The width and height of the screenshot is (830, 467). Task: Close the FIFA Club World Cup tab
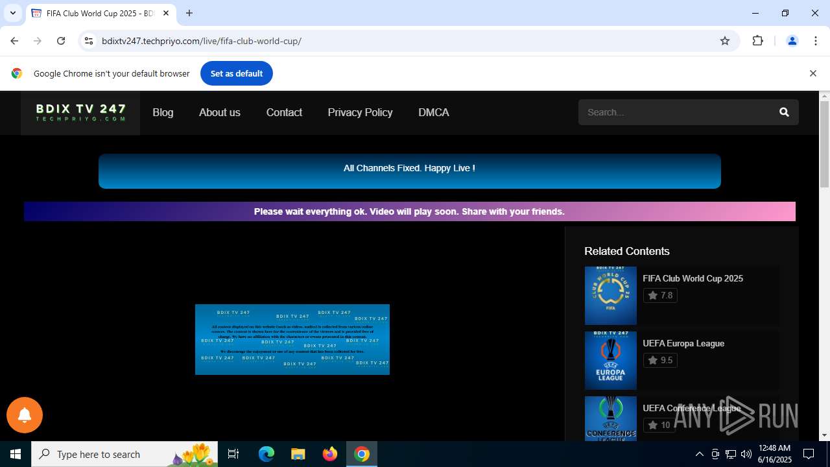[167, 13]
